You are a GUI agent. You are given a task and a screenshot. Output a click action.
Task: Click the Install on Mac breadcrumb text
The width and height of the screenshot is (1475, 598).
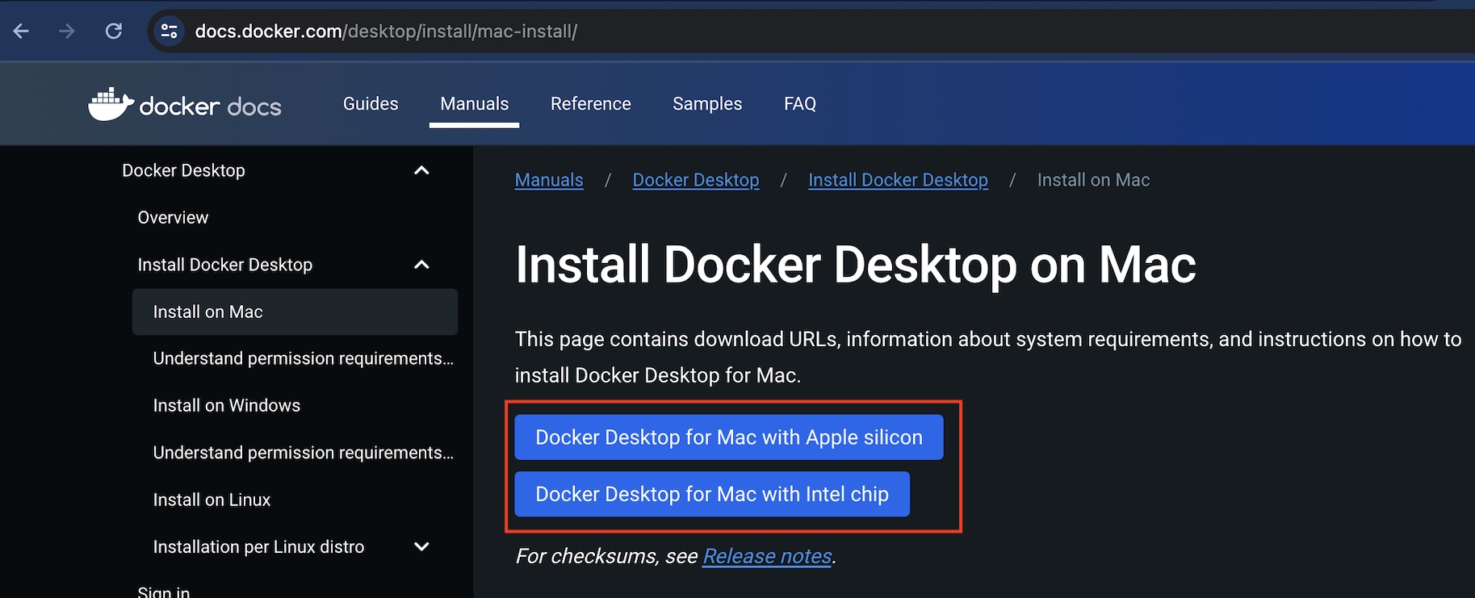point(1093,180)
